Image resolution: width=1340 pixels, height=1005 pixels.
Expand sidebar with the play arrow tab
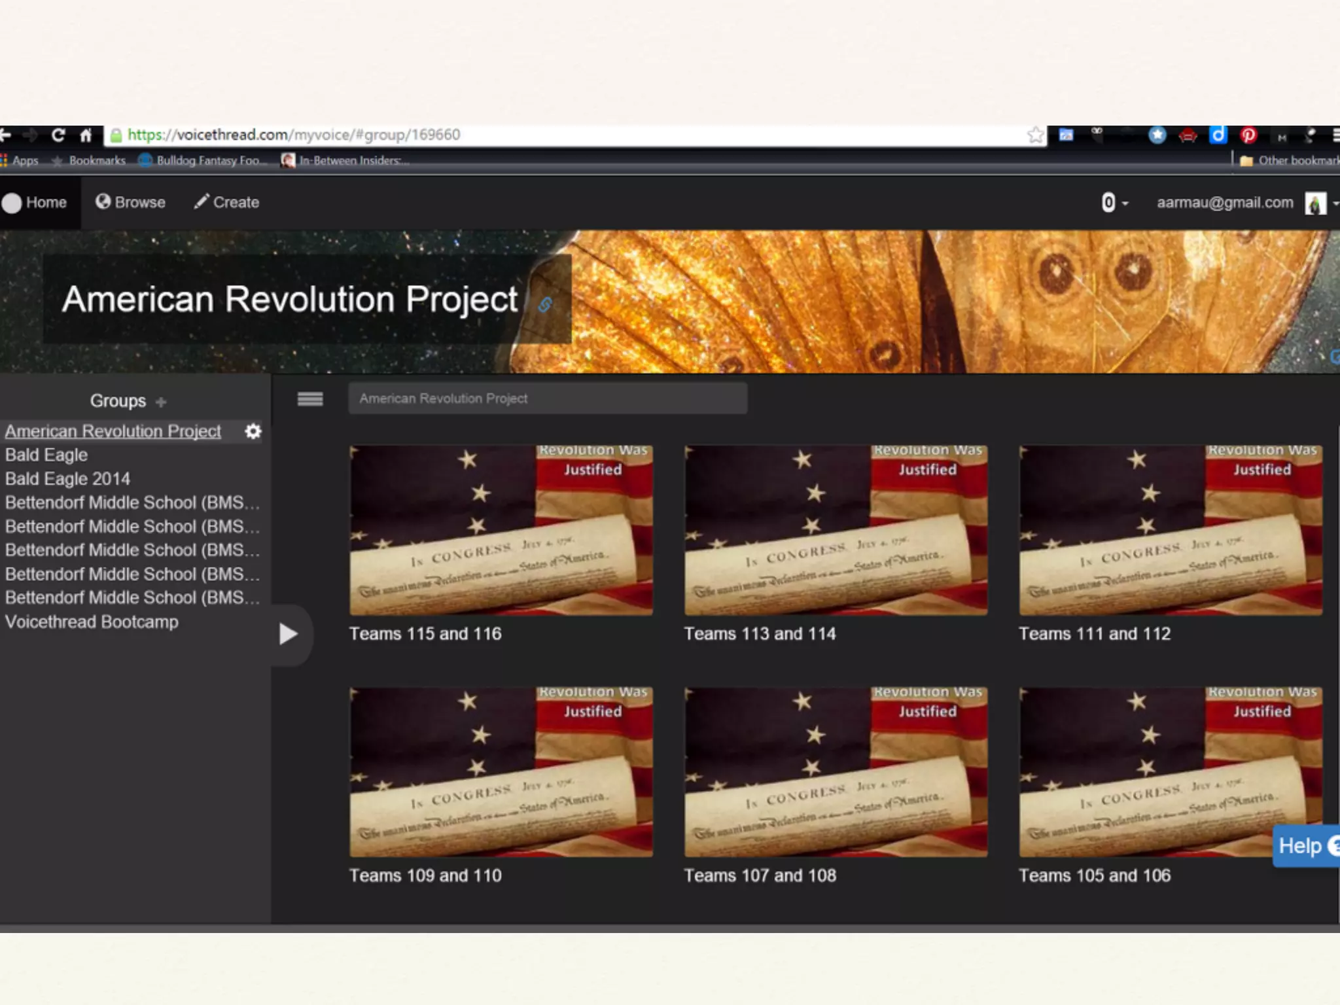click(x=288, y=633)
